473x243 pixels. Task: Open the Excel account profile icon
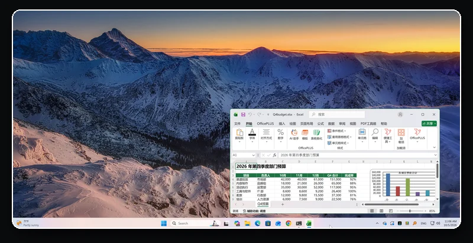[x=400, y=114]
